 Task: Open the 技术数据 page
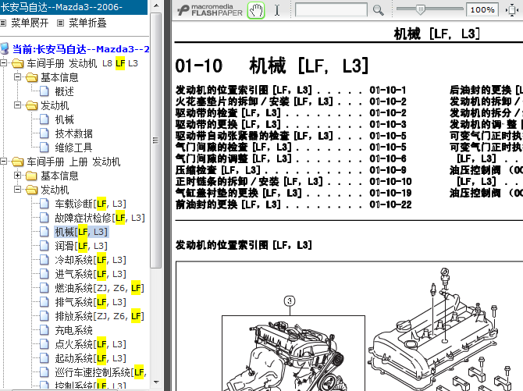(73, 133)
